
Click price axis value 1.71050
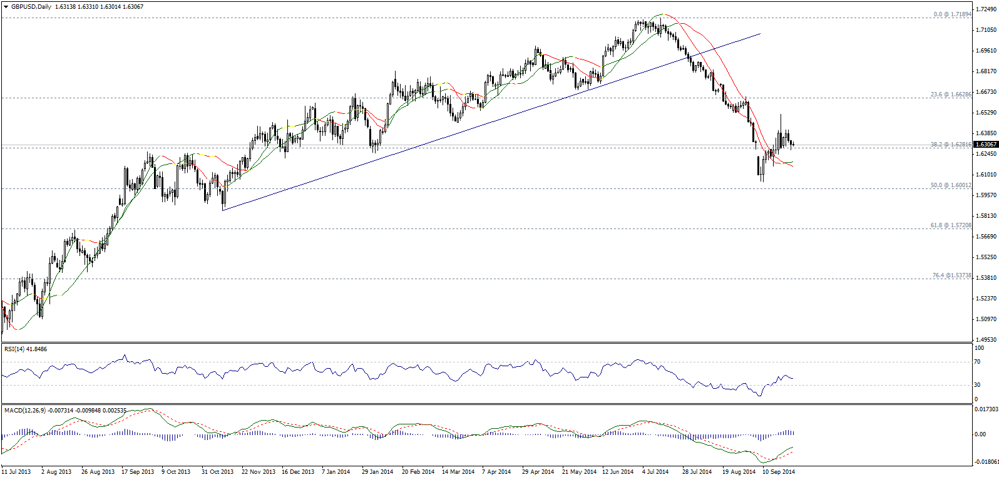(986, 30)
